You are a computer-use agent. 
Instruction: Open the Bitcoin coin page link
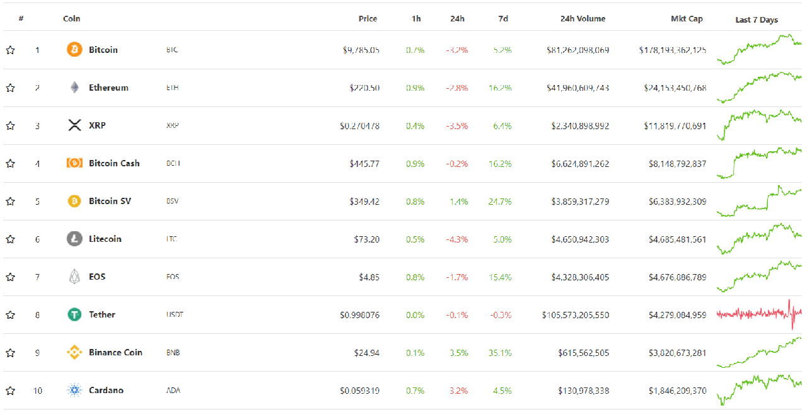click(x=103, y=50)
